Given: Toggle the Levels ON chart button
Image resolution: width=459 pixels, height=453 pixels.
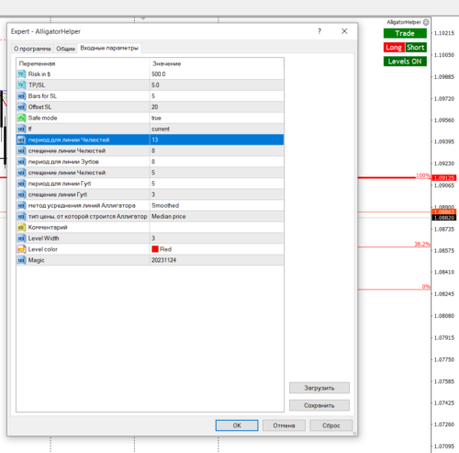Looking at the screenshot, I should (x=405, y=62).
